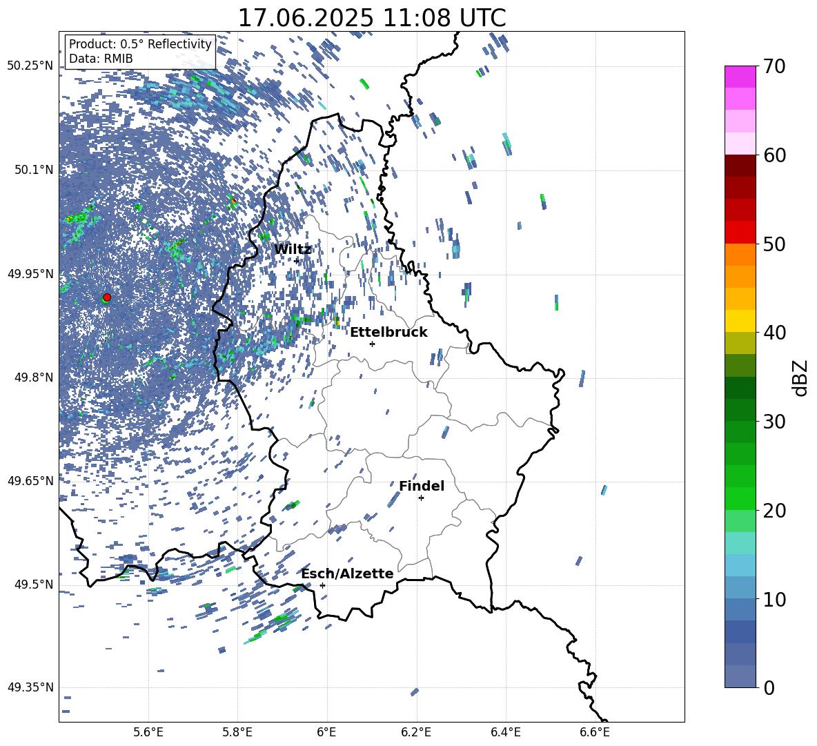Click the dark red colorbar segment below 60
Image resolution: width=817 pixels, height=746 pixels.
coord(740,166)
